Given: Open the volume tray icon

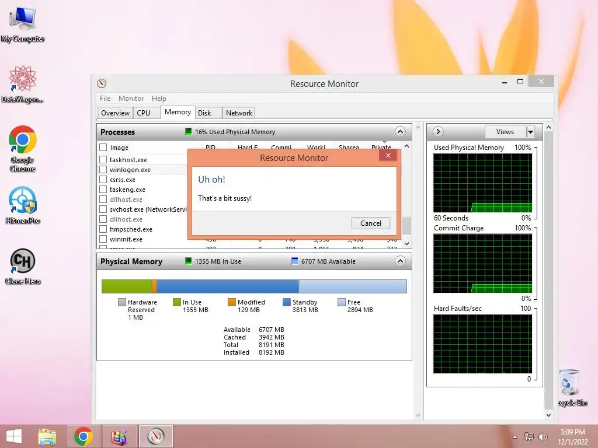Looking at the screenshot, I should [x=543, y=436].
